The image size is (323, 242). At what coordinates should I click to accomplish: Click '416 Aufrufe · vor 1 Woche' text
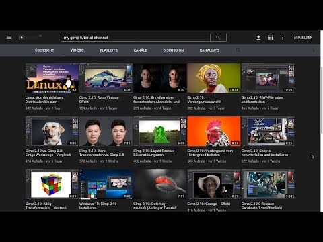pyautogui.click(x=207, y=210)
